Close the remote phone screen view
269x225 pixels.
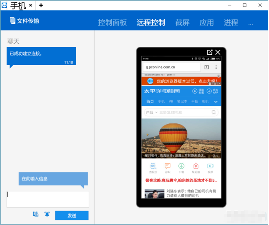[x=218, y=52]
